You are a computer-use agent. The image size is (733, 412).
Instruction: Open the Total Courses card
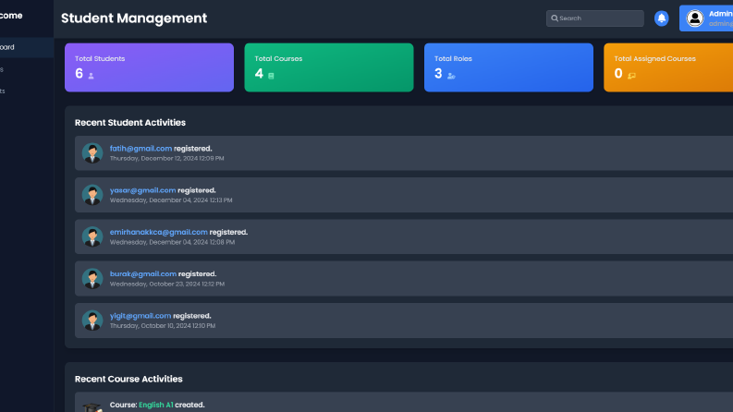[x=329, y=67]
